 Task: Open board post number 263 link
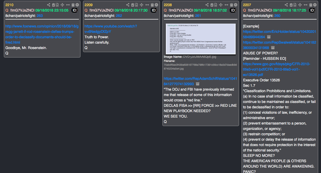tap(40, 16)
